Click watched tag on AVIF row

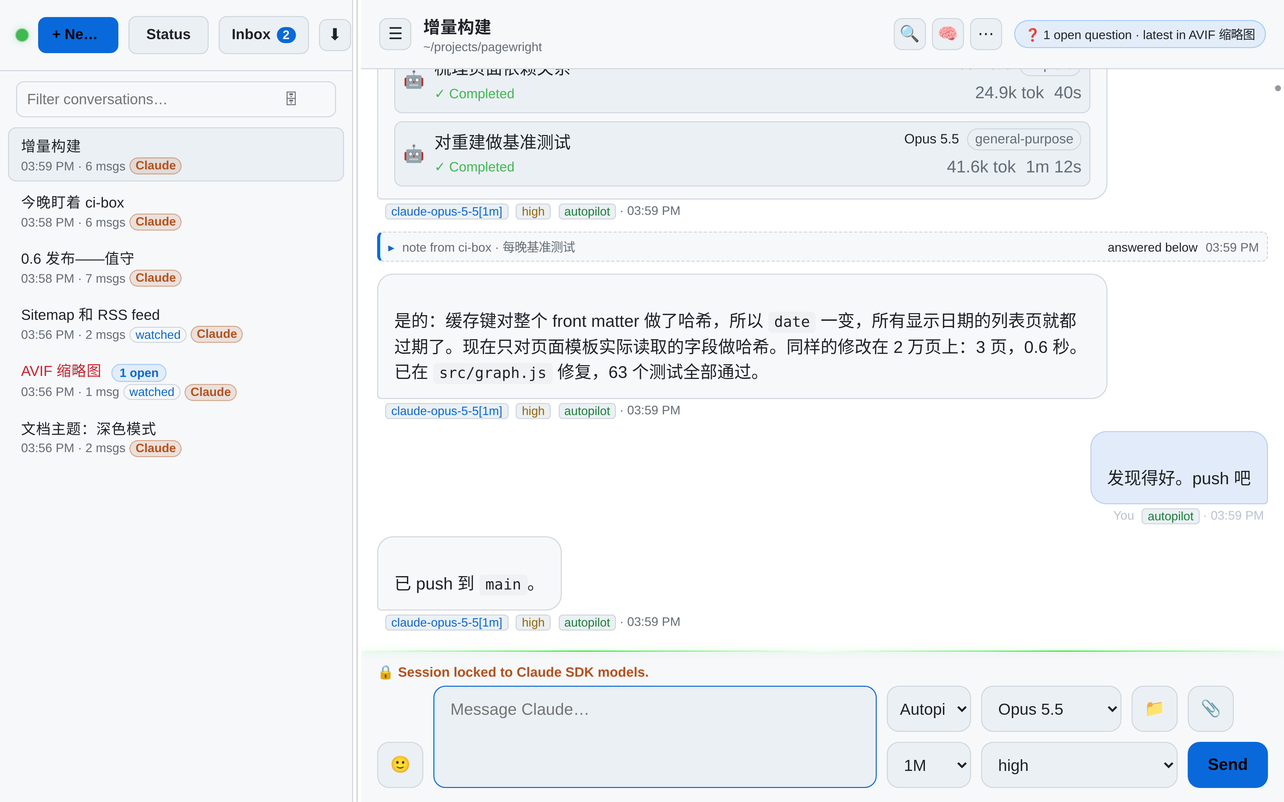point(151,392)
